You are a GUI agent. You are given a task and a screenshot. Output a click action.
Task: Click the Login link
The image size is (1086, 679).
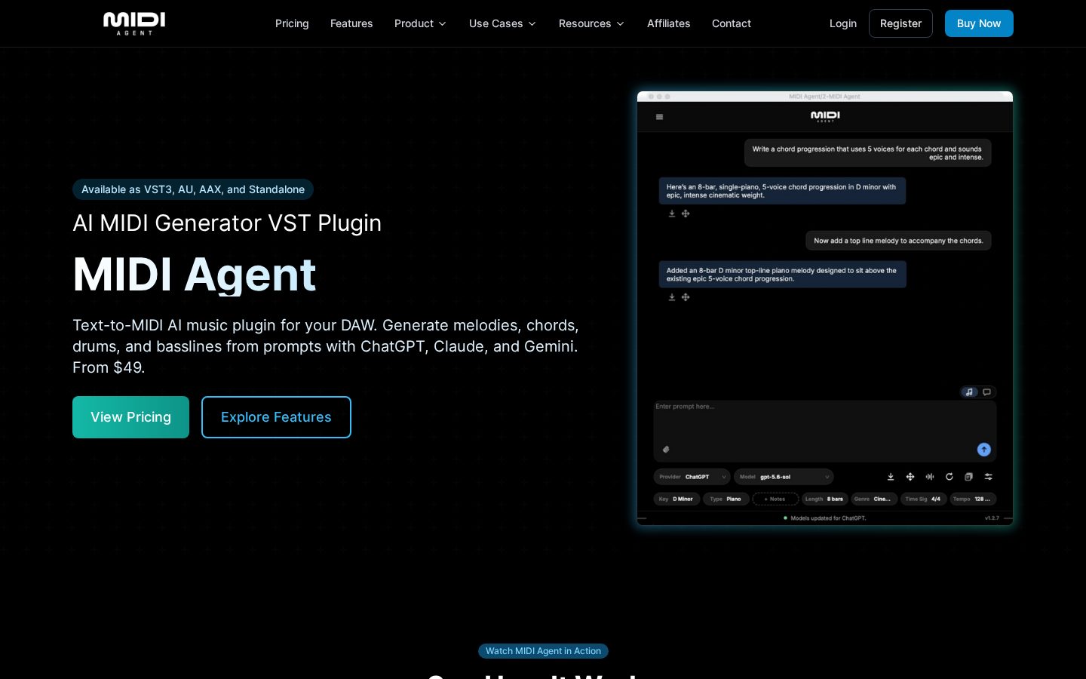click(843, 23)
